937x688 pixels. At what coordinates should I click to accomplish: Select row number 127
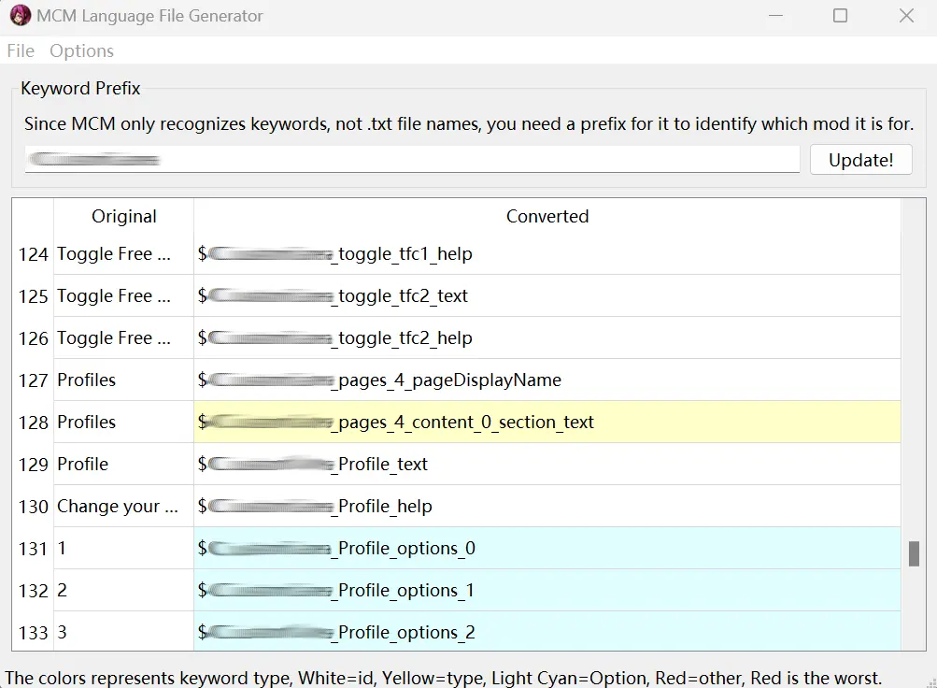click(x=33, y=380)
